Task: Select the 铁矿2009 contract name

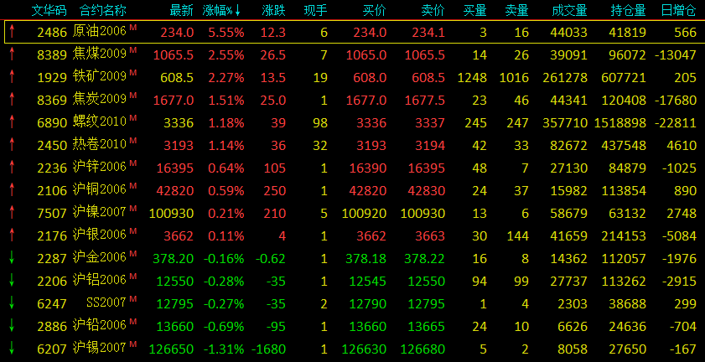Action: (x=100, y=77)
